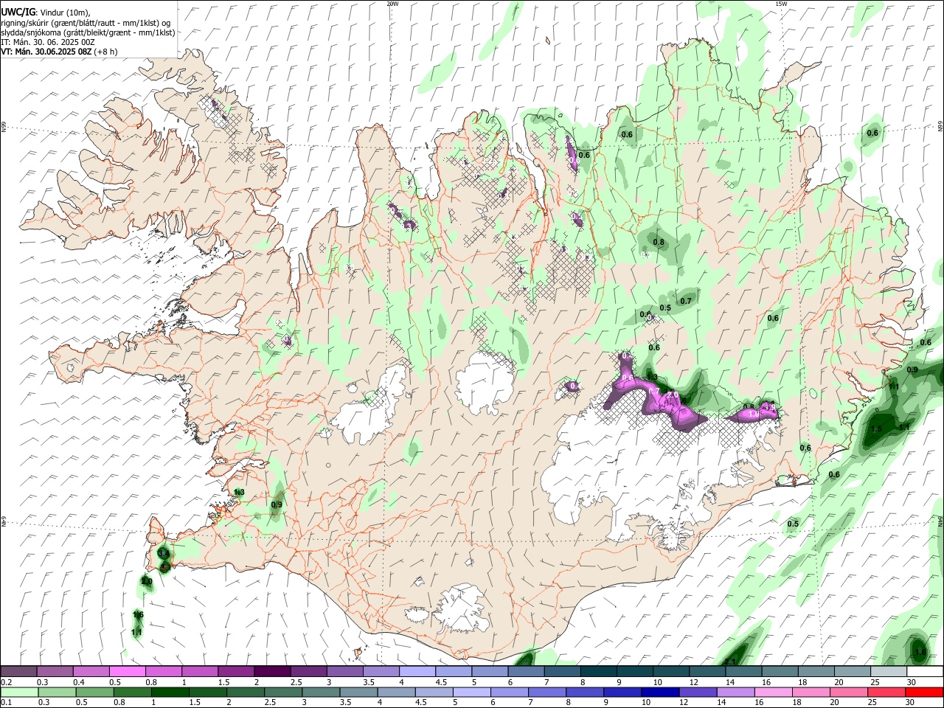Click the upper legend swatch between 0.2 and 0.3
944x708 pixels.
18,672
